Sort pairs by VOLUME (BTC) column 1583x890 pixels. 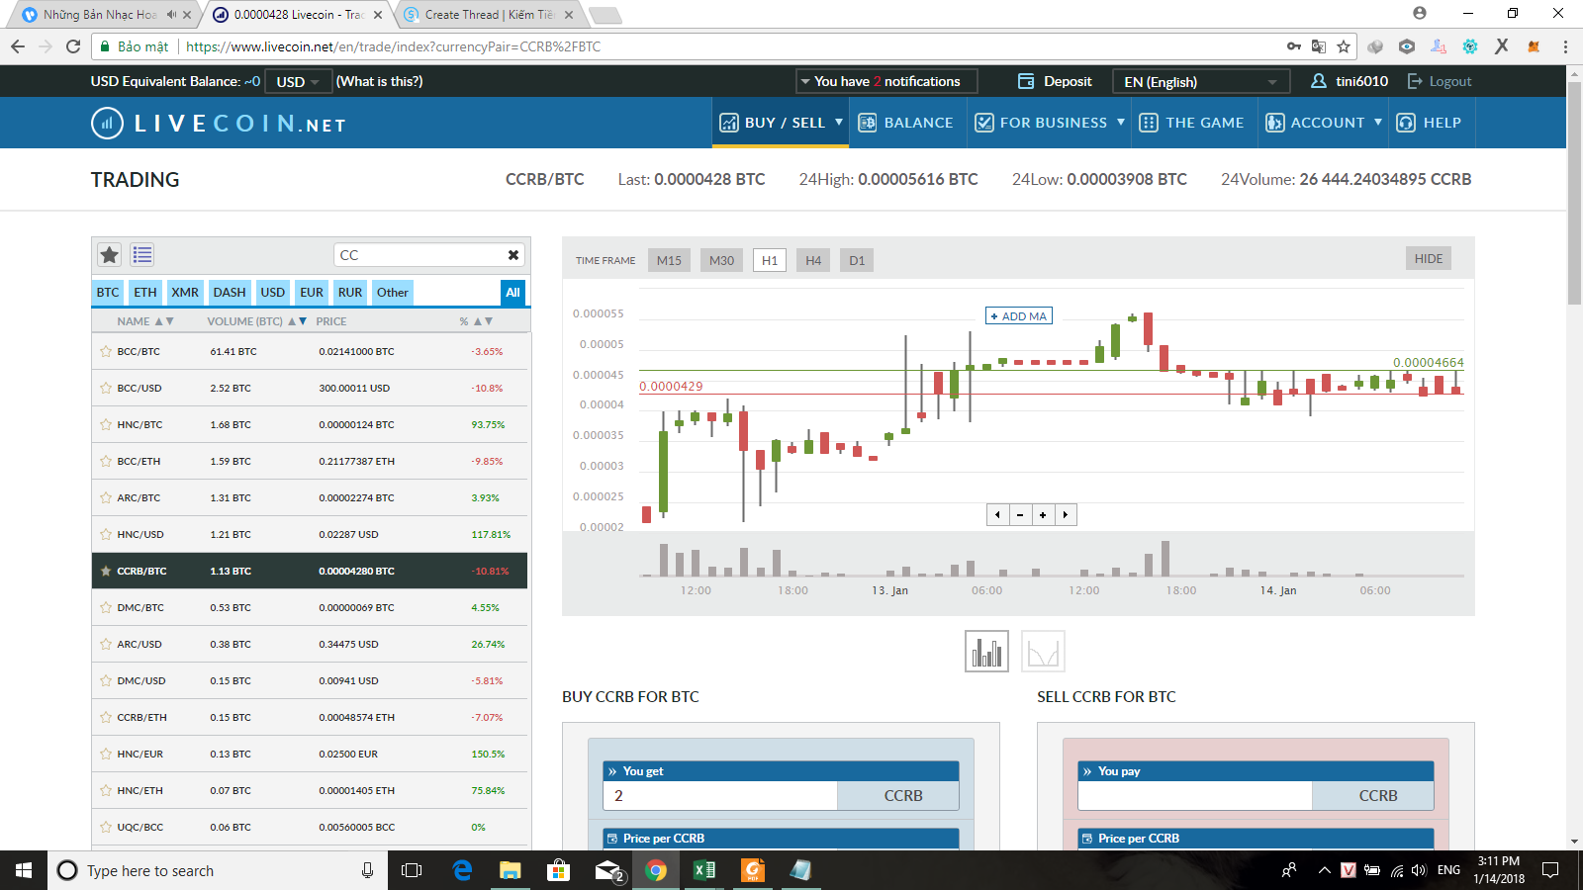256,321
